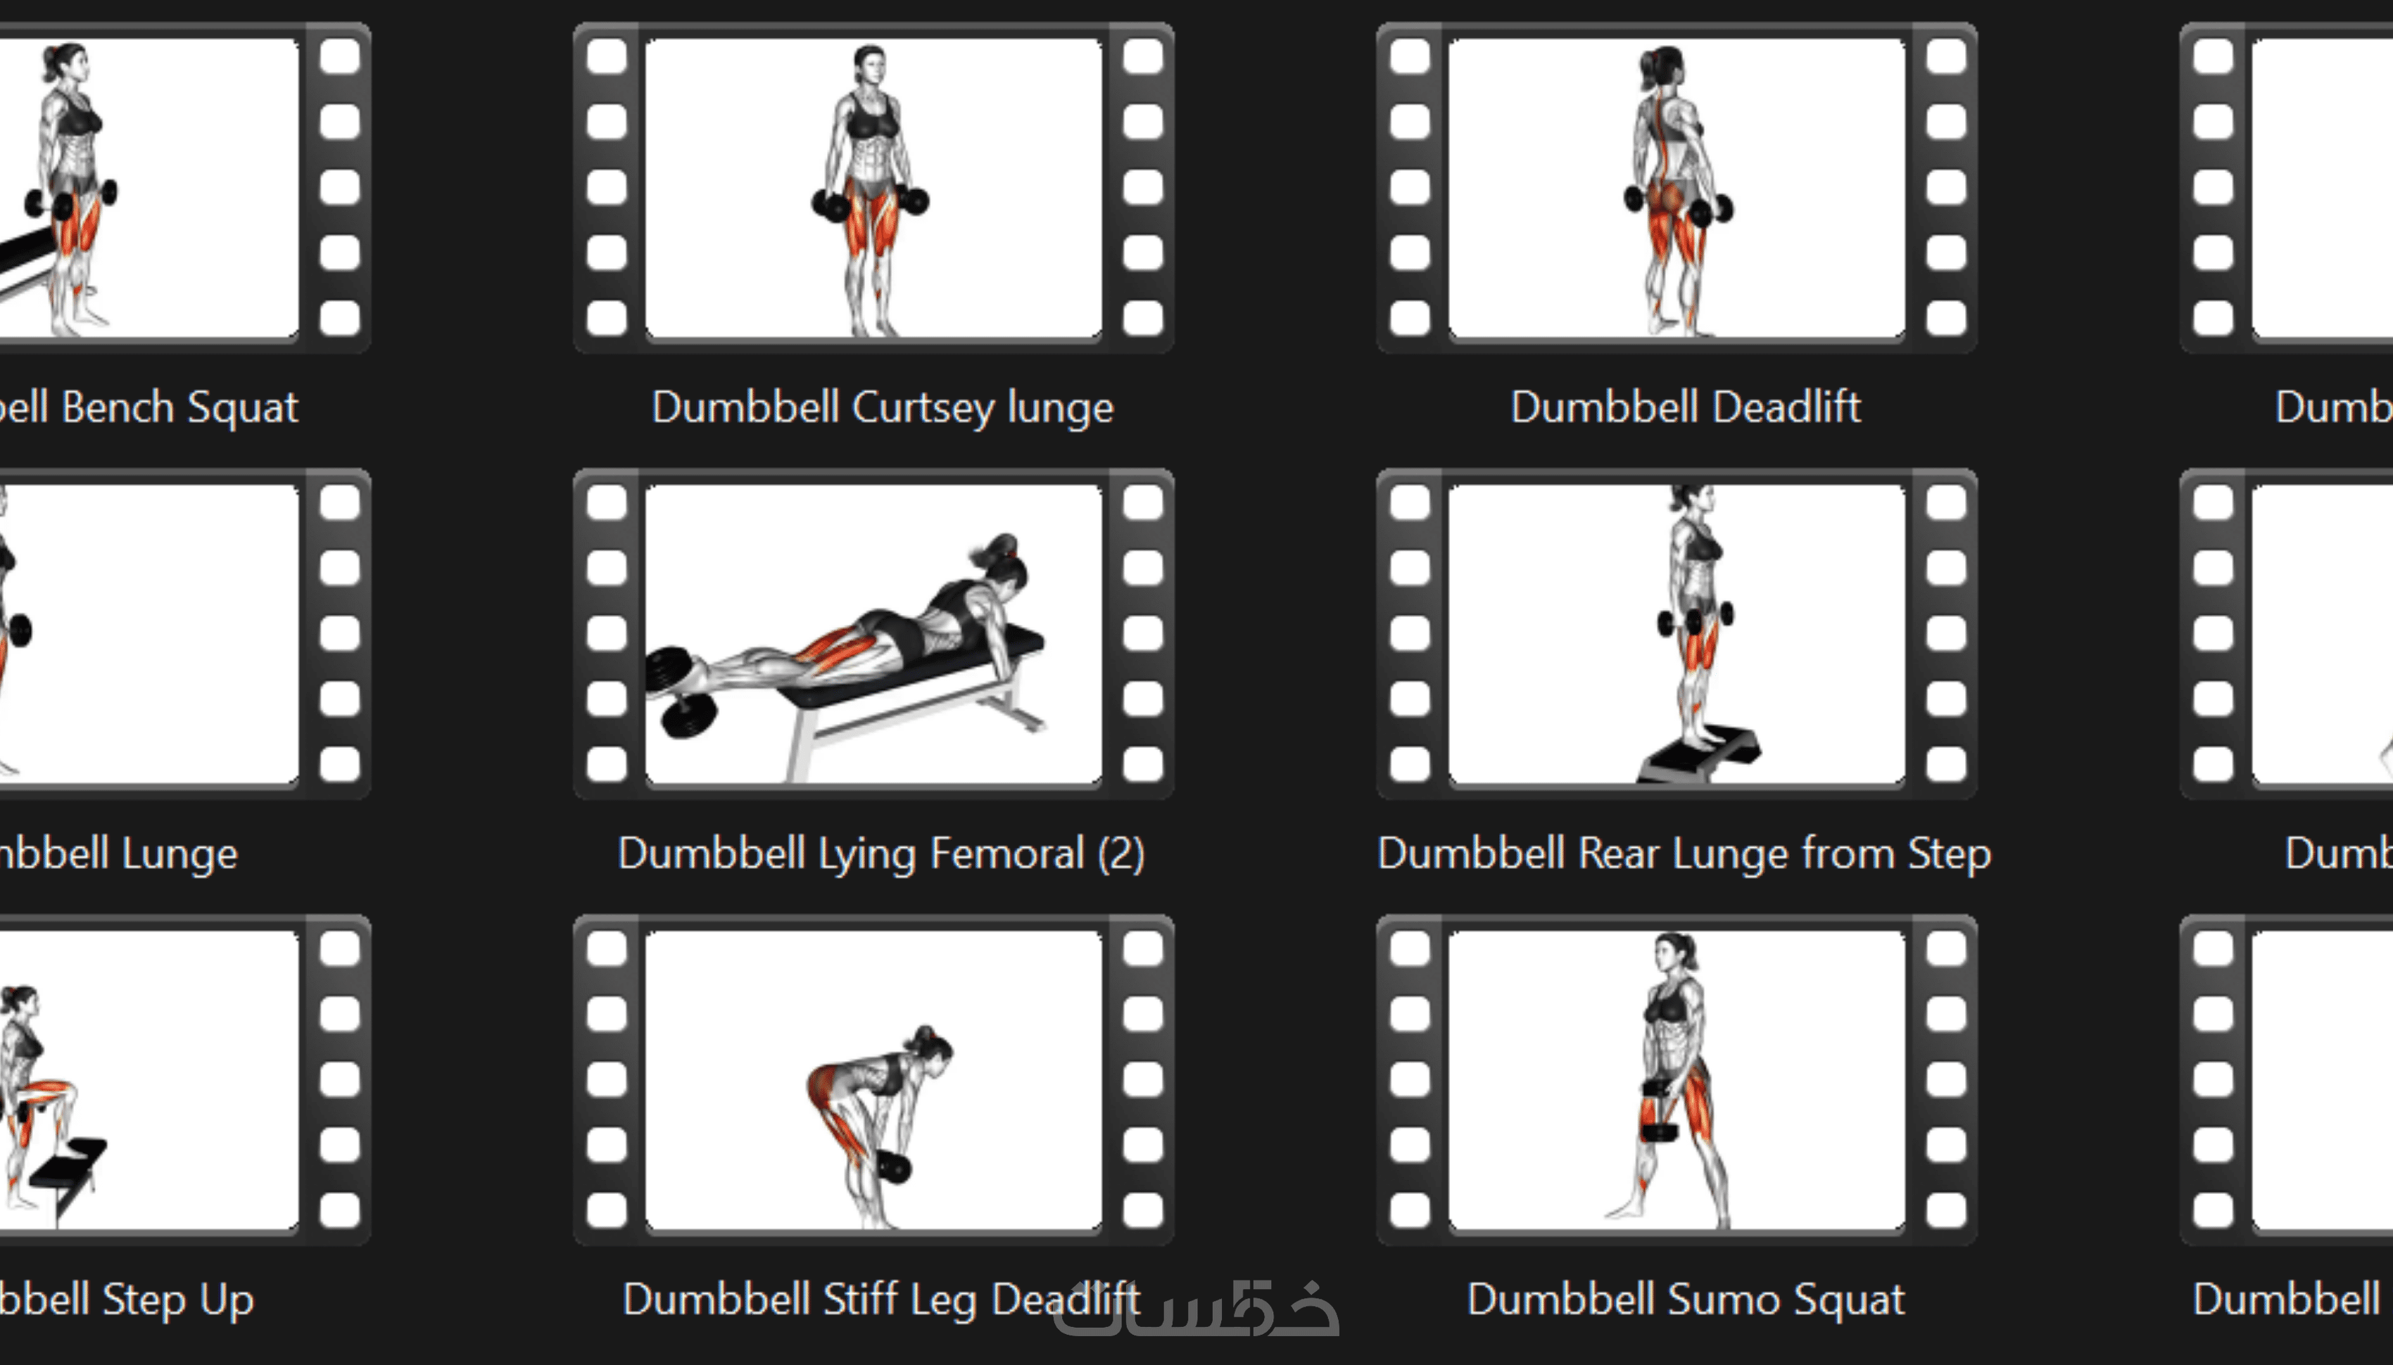Click the 'Dumbbell Rear Lunge from Step' label
Screen dimensions: 2393x1365
[x=1683, y=854]
